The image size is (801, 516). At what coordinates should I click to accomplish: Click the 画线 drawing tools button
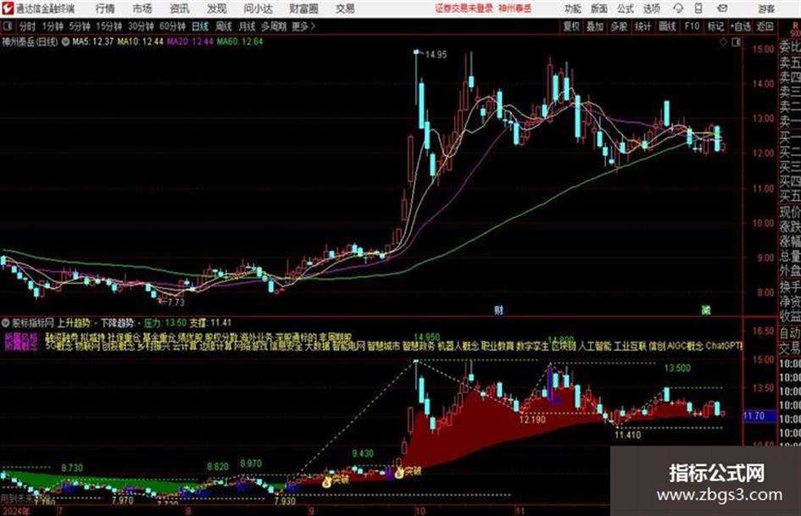pos(667,26)
